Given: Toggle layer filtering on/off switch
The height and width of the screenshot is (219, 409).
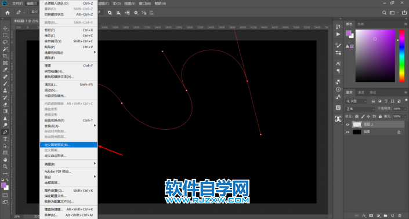Looking at the screenshot, I should (x=406, y=100).
